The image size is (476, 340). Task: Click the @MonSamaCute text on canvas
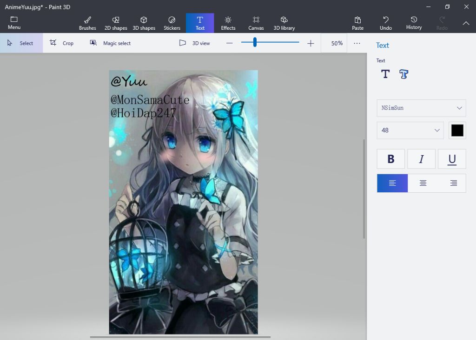[150, 100]
